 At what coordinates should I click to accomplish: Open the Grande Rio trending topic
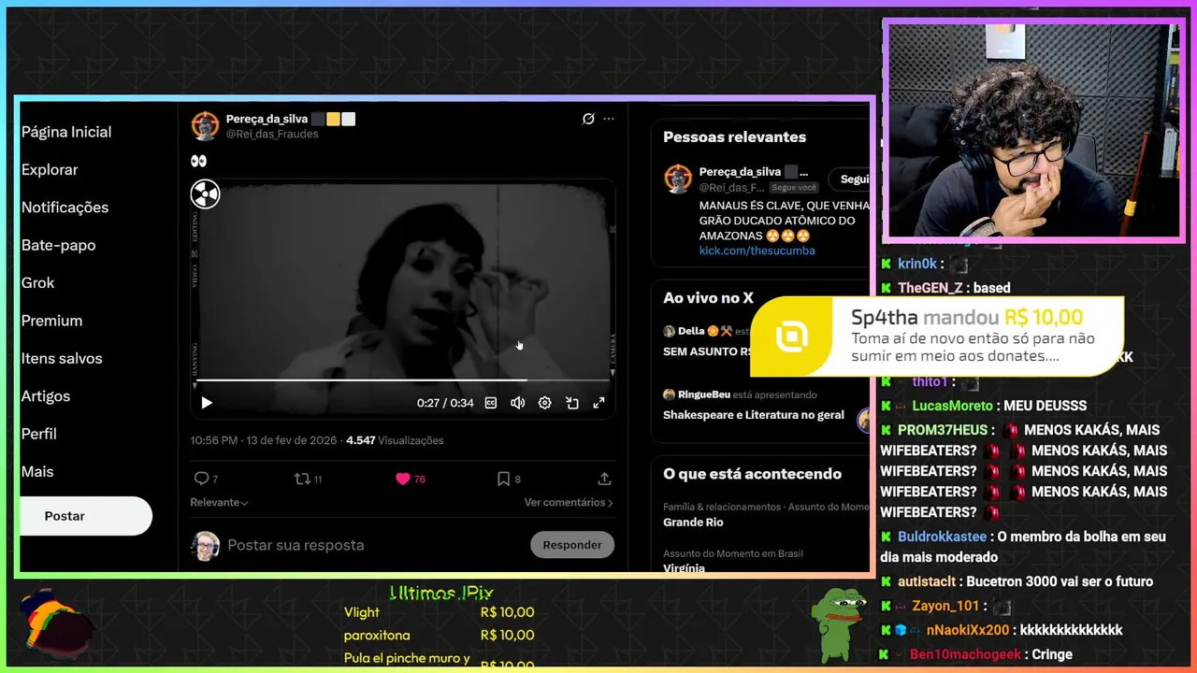693,523
